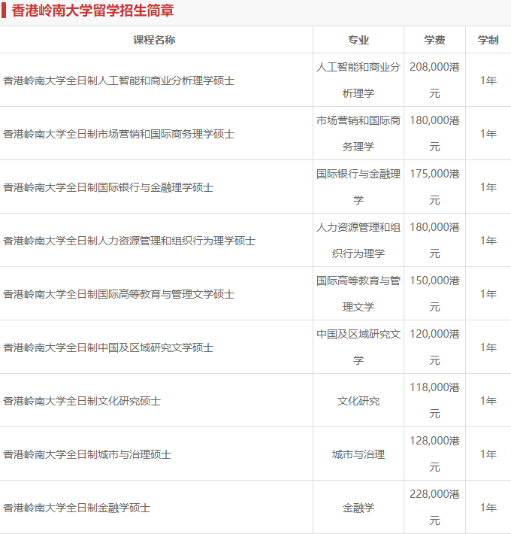This screenshot has height=534, width=511.
Task: Click the 人工智能和商业分析理学 major cell
Action: click(x=358, y=80)
